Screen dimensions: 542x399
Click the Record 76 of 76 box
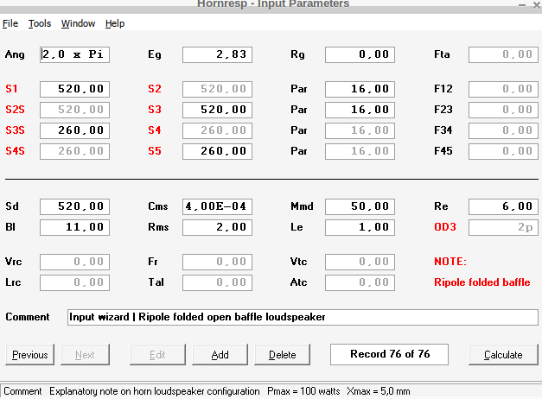390,354
